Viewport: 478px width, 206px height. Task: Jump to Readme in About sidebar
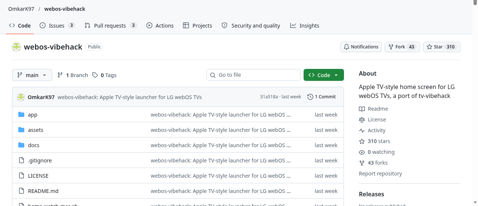tap(373, 109)
